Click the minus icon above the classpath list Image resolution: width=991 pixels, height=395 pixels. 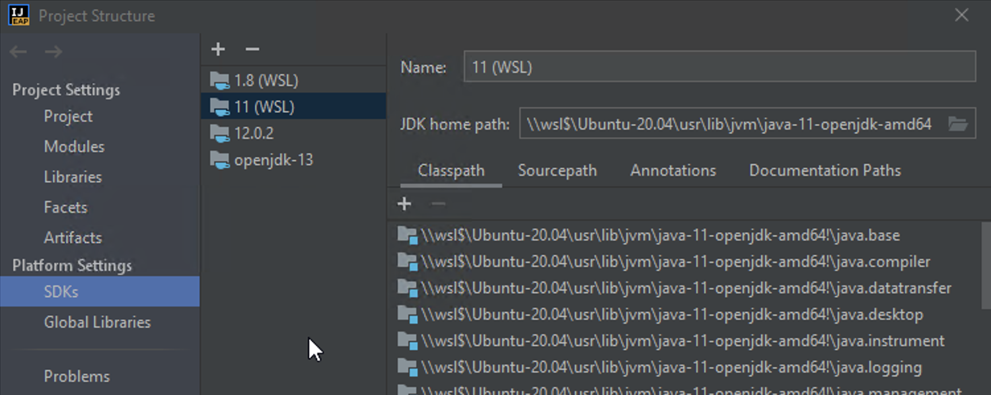(437, 204)
